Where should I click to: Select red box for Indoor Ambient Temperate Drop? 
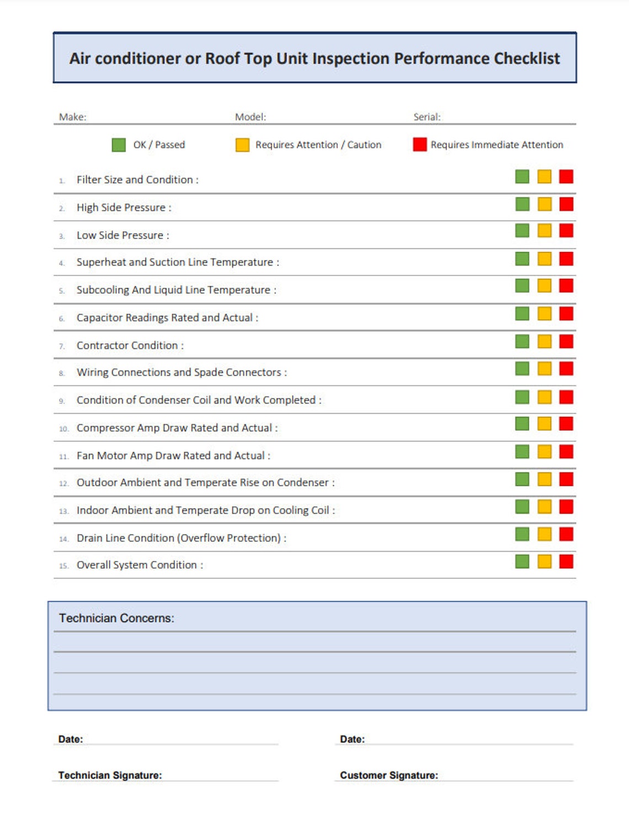566,507
